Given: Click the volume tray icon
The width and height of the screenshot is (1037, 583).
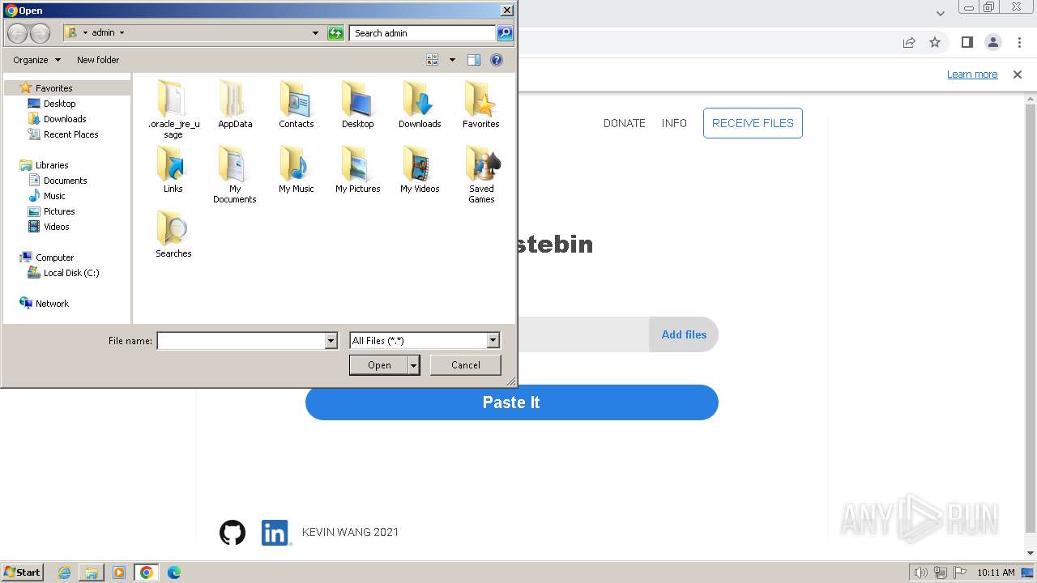Looking at the screenshot, I should 920,572.
